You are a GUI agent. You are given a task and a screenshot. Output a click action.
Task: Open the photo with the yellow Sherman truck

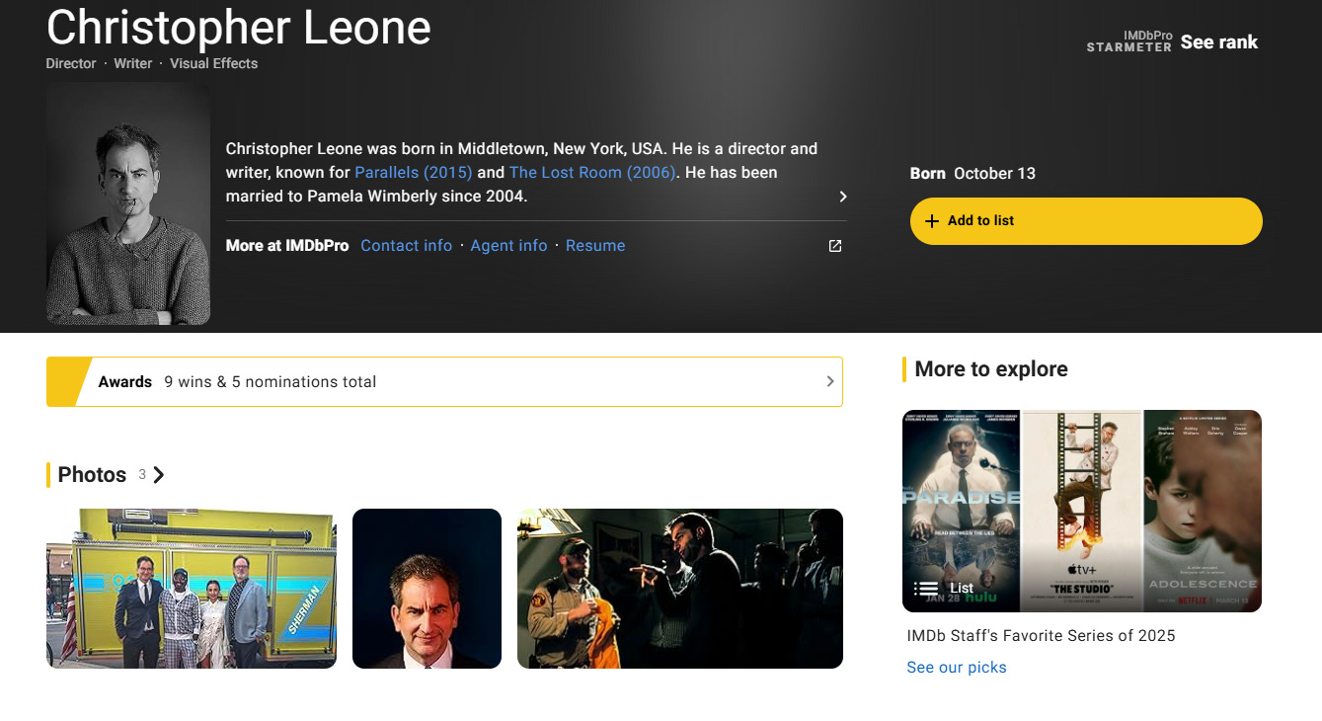coord(192,589)
